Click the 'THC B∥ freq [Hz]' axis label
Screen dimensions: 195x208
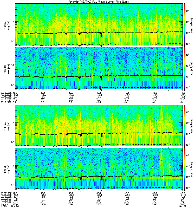pos(7,169)
